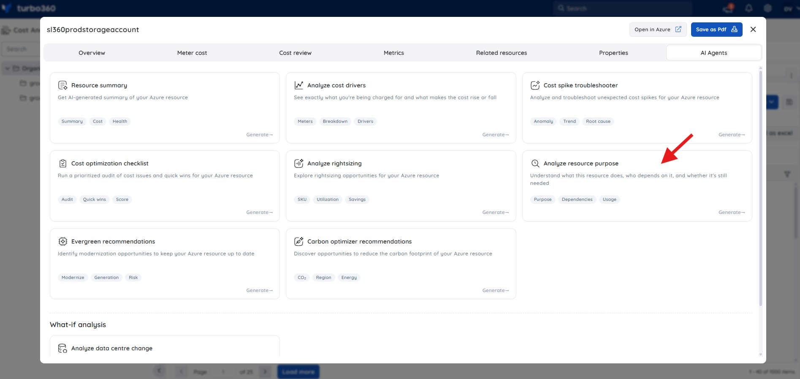800x379 pixels.
Task: Close the sl360prodstorageaccount dialog
Action: 753,29
